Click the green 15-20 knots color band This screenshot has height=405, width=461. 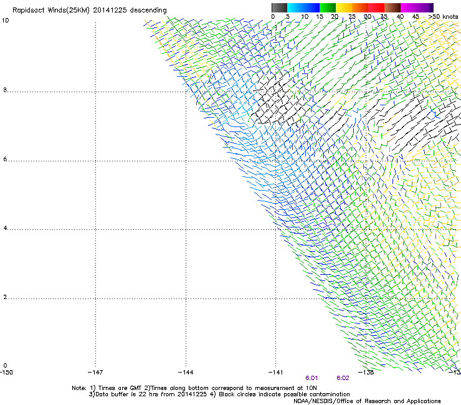click(328, 7)
